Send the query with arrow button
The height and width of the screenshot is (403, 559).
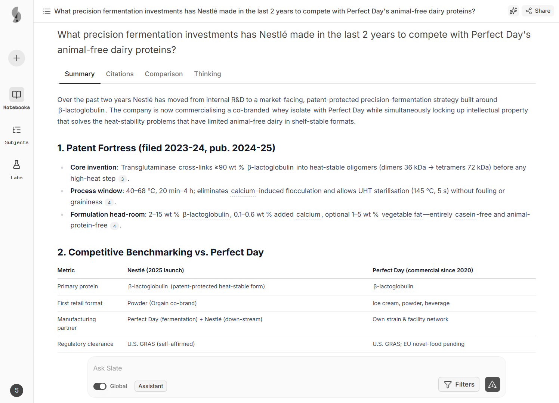(x=492, y=384)
